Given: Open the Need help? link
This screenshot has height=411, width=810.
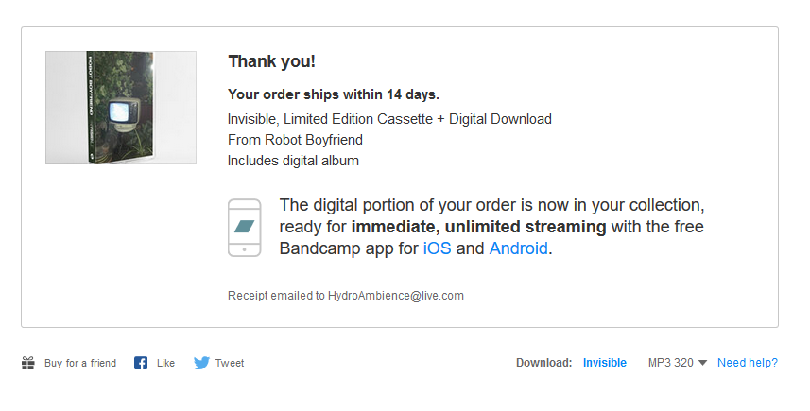Looking at the screenshot, I should pyautogui.click(x=747, y=363).
